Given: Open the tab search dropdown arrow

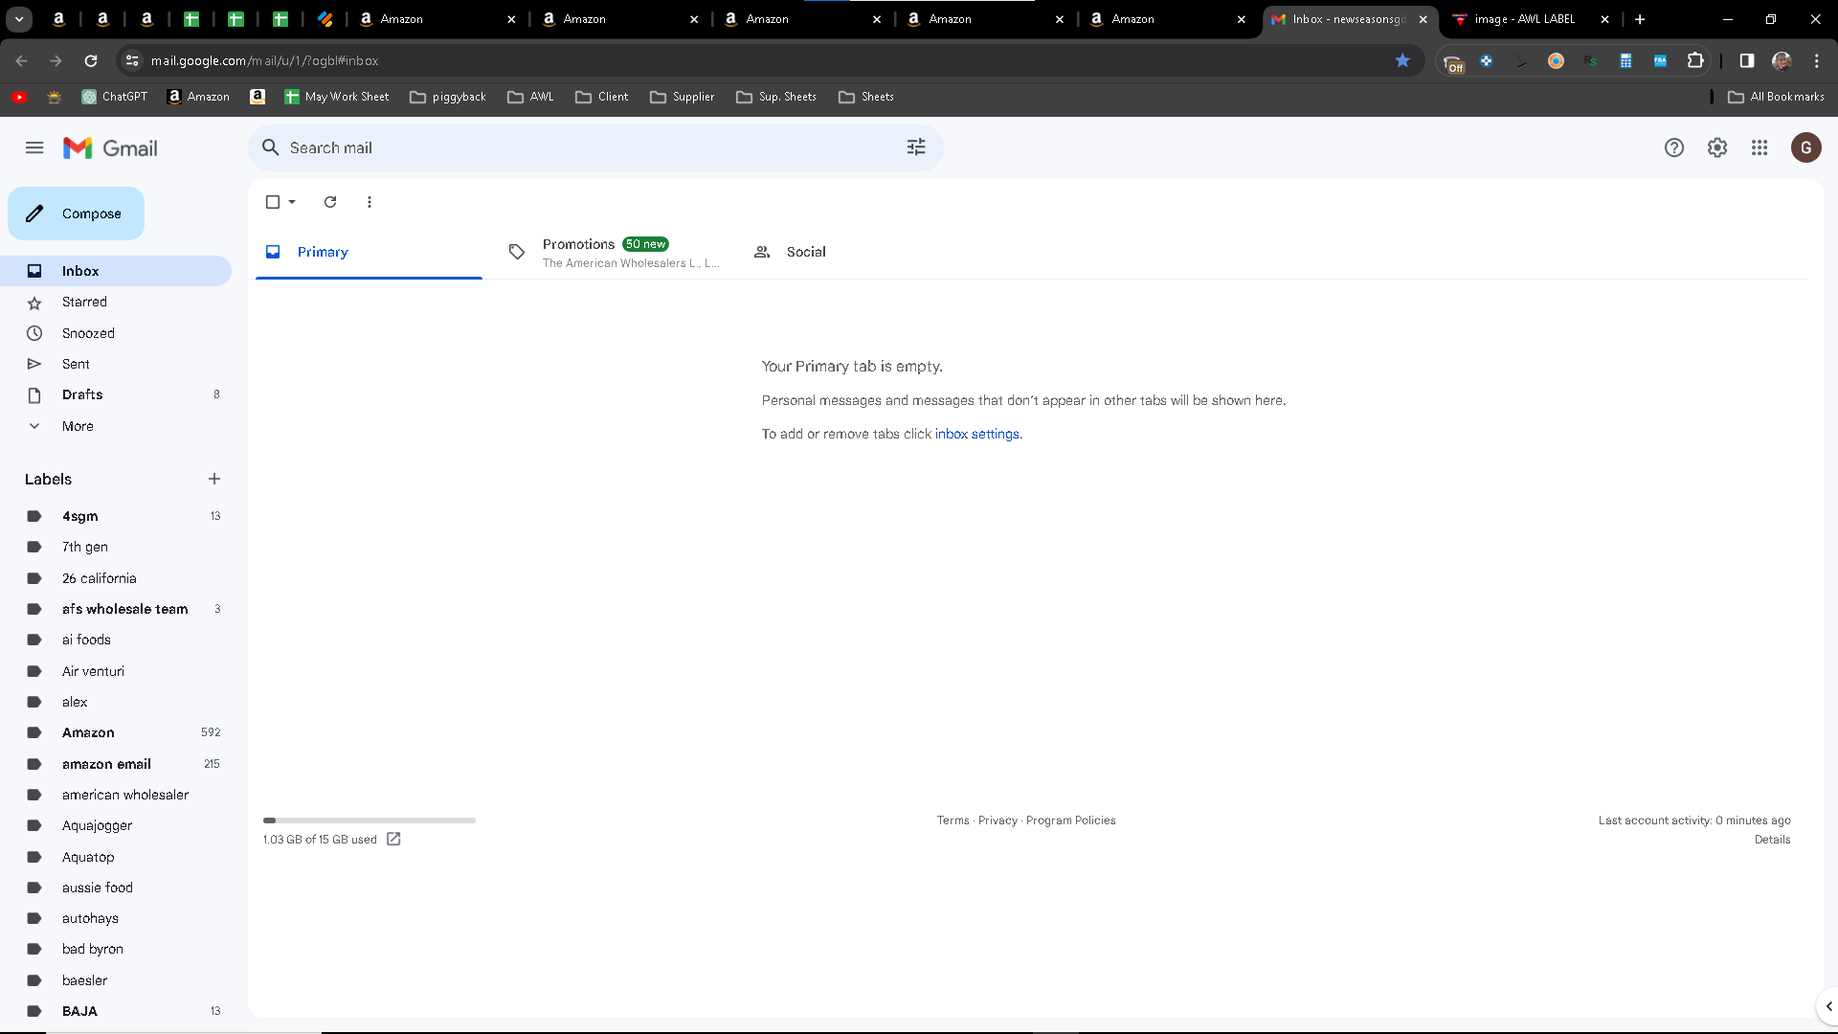Looking at the screenshot, I should [x=19, y=19].
